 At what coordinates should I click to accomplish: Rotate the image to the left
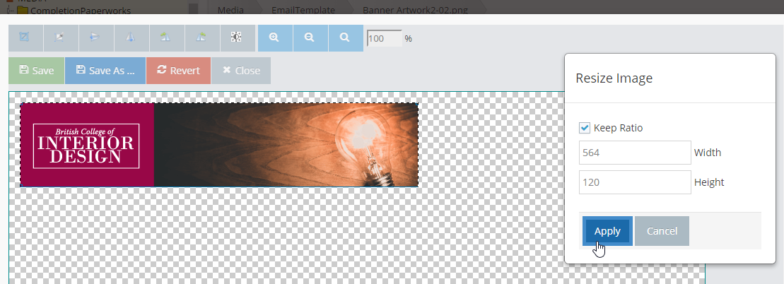[167, 38]
